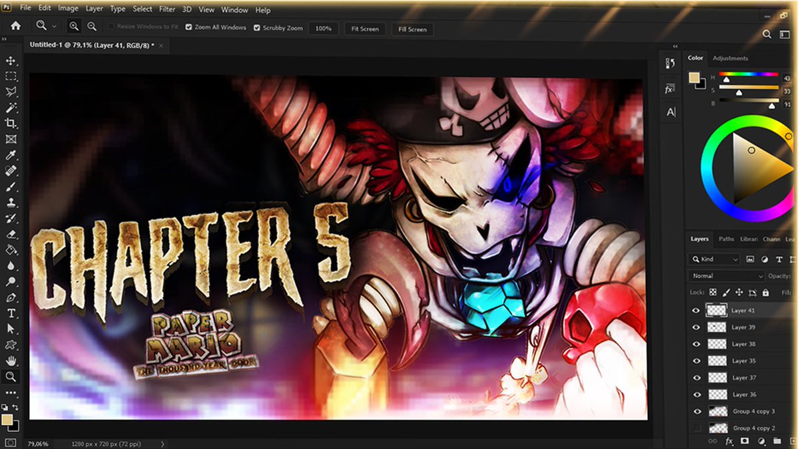Select the Magic Wand tool
799x449 pixels.
11,108
